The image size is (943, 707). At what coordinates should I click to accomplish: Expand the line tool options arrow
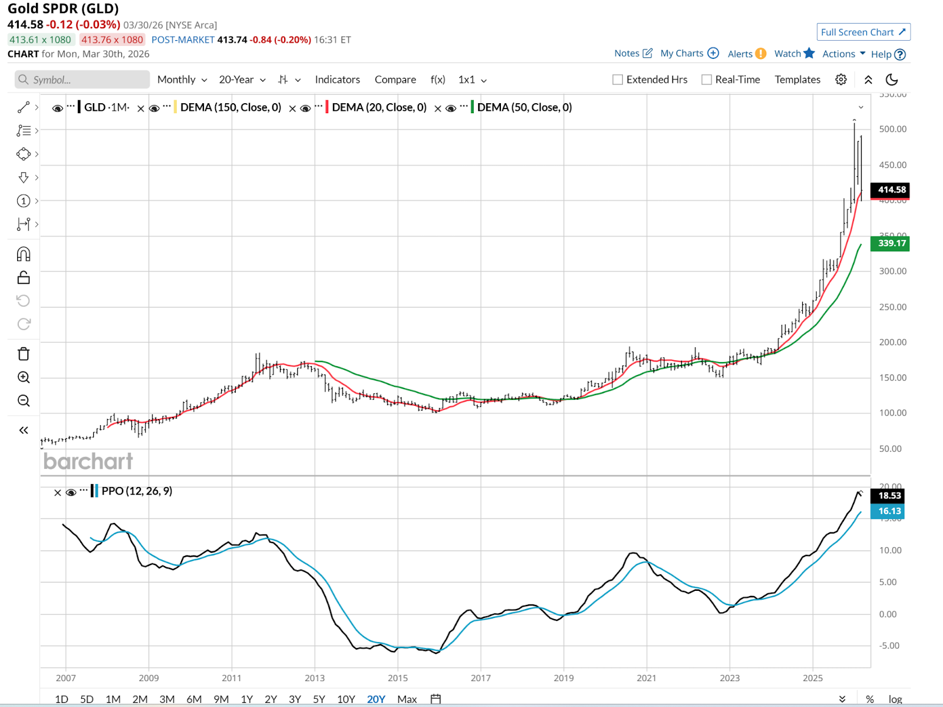[37, 107]
